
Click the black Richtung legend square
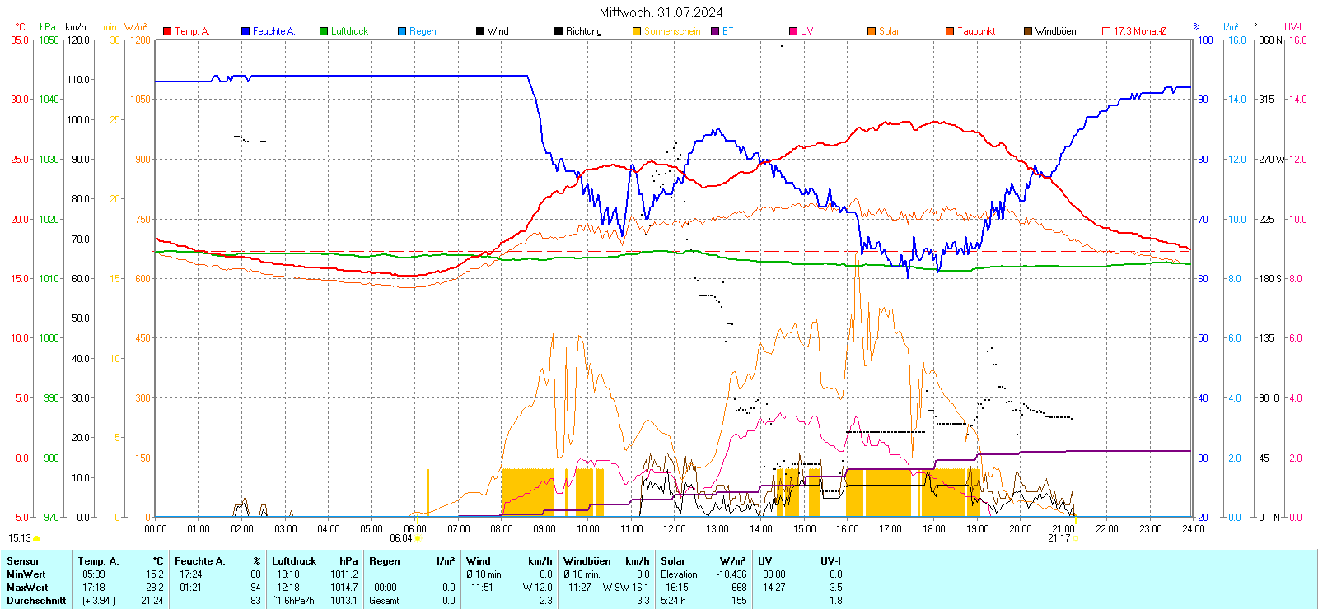click(x=559, y=31)
